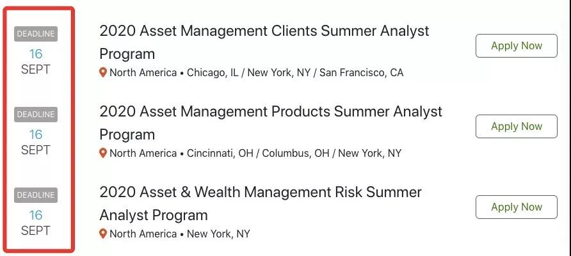Click the DEADLINE badge for Clients program

coord(36,34)
